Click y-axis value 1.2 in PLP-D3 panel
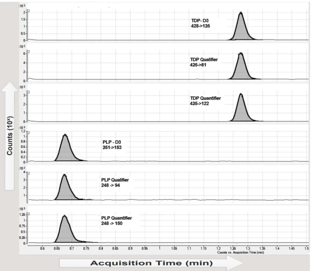The image size is (313, 271). (23, 131)
